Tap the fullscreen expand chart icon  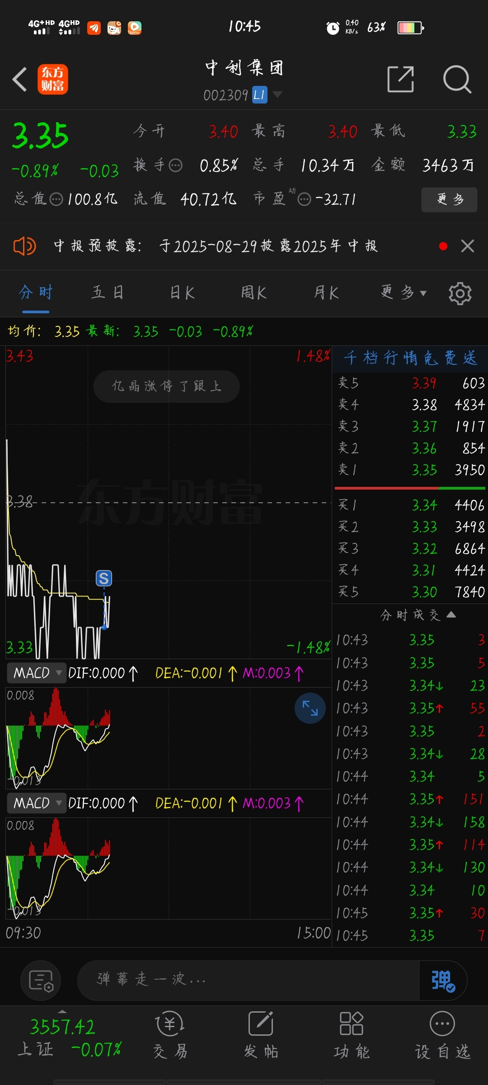point(310,708)
